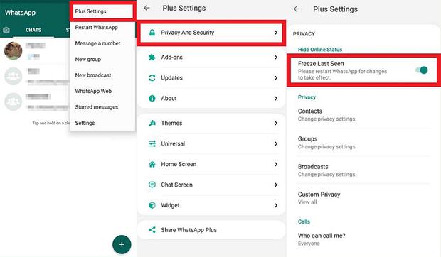Tap the share icon for WhatsApp Plus
Viewport: 441px width, 257px height.
tap(152, 230)
